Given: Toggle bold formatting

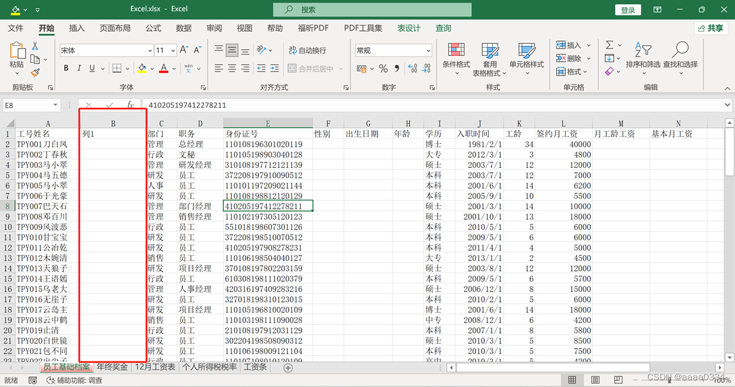Looking at the screenshot, I should pyautogui.click(x=66, y=68).
